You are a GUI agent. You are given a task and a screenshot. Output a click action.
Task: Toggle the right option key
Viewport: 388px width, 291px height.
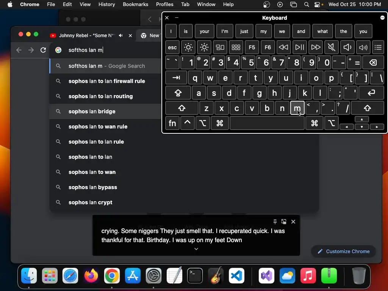(331, 123)
